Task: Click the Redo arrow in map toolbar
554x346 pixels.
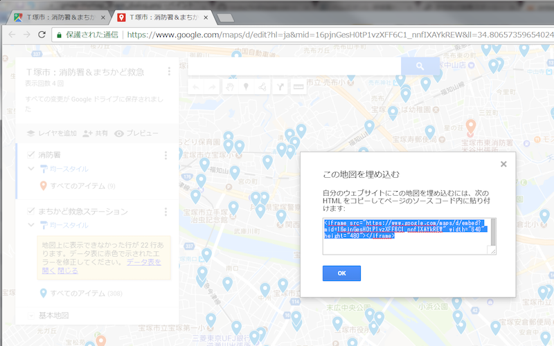Action: 212,87
